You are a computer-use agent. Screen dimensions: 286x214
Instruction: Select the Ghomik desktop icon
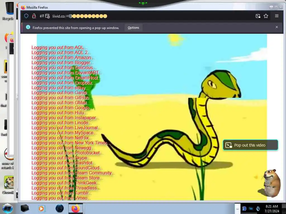click(x=8, y=185)
